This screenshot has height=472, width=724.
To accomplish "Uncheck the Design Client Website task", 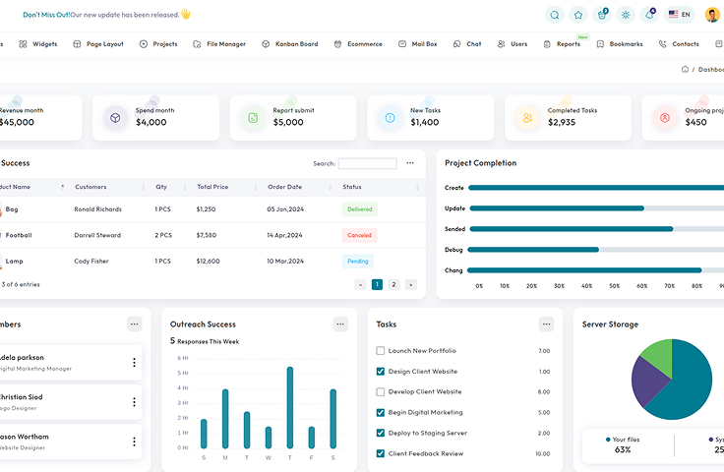I will click(x=381, y=372).
